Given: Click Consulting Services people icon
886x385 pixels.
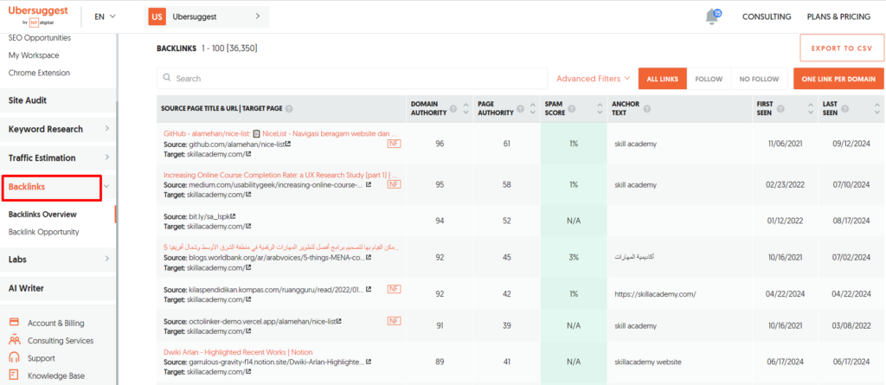Looking at the screenshot, I should 15,340.
